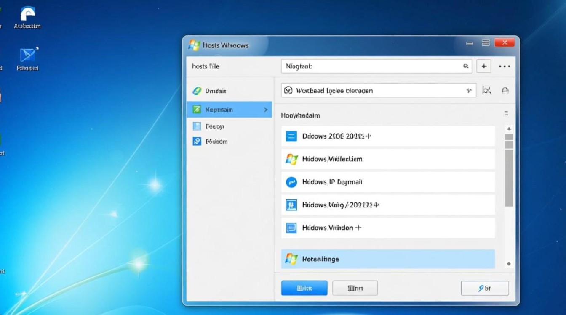Click the printer icon in toolbar
Image resolution: width=566 pixels, height=315 pixels.
tap(505, 91)
